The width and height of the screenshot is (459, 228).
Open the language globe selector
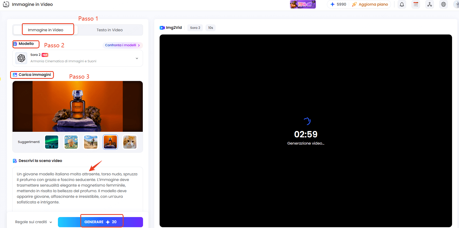[x=444, y=4]
